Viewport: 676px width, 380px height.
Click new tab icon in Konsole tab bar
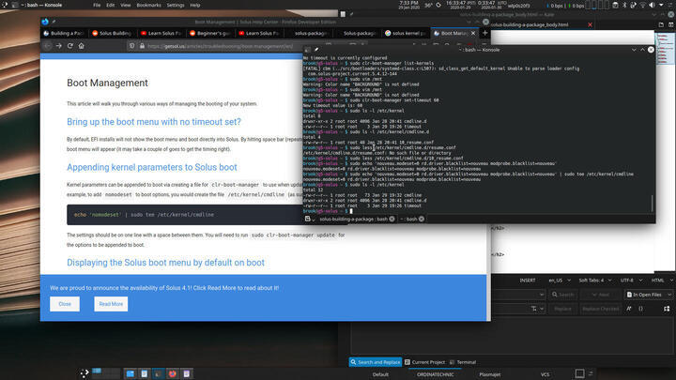pyautogui.click(x=308, y=219)
